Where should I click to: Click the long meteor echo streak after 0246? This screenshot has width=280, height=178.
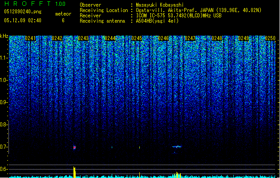click(x=177, y=147)
